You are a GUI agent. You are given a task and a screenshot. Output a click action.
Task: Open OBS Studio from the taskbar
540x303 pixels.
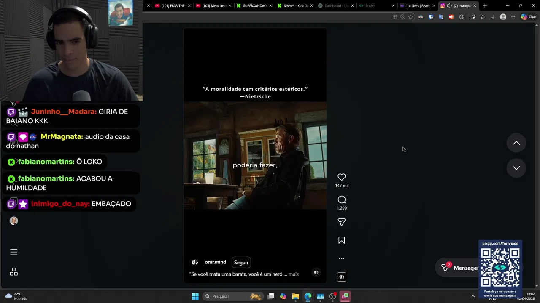coord(333,296)
